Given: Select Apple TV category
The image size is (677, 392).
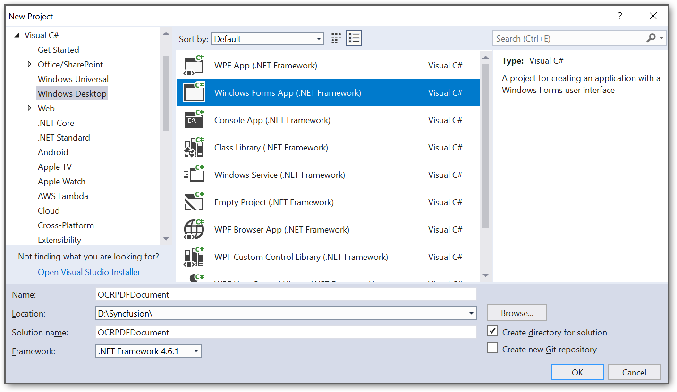Looking at the screenshot, I should [x=55, y=167].
